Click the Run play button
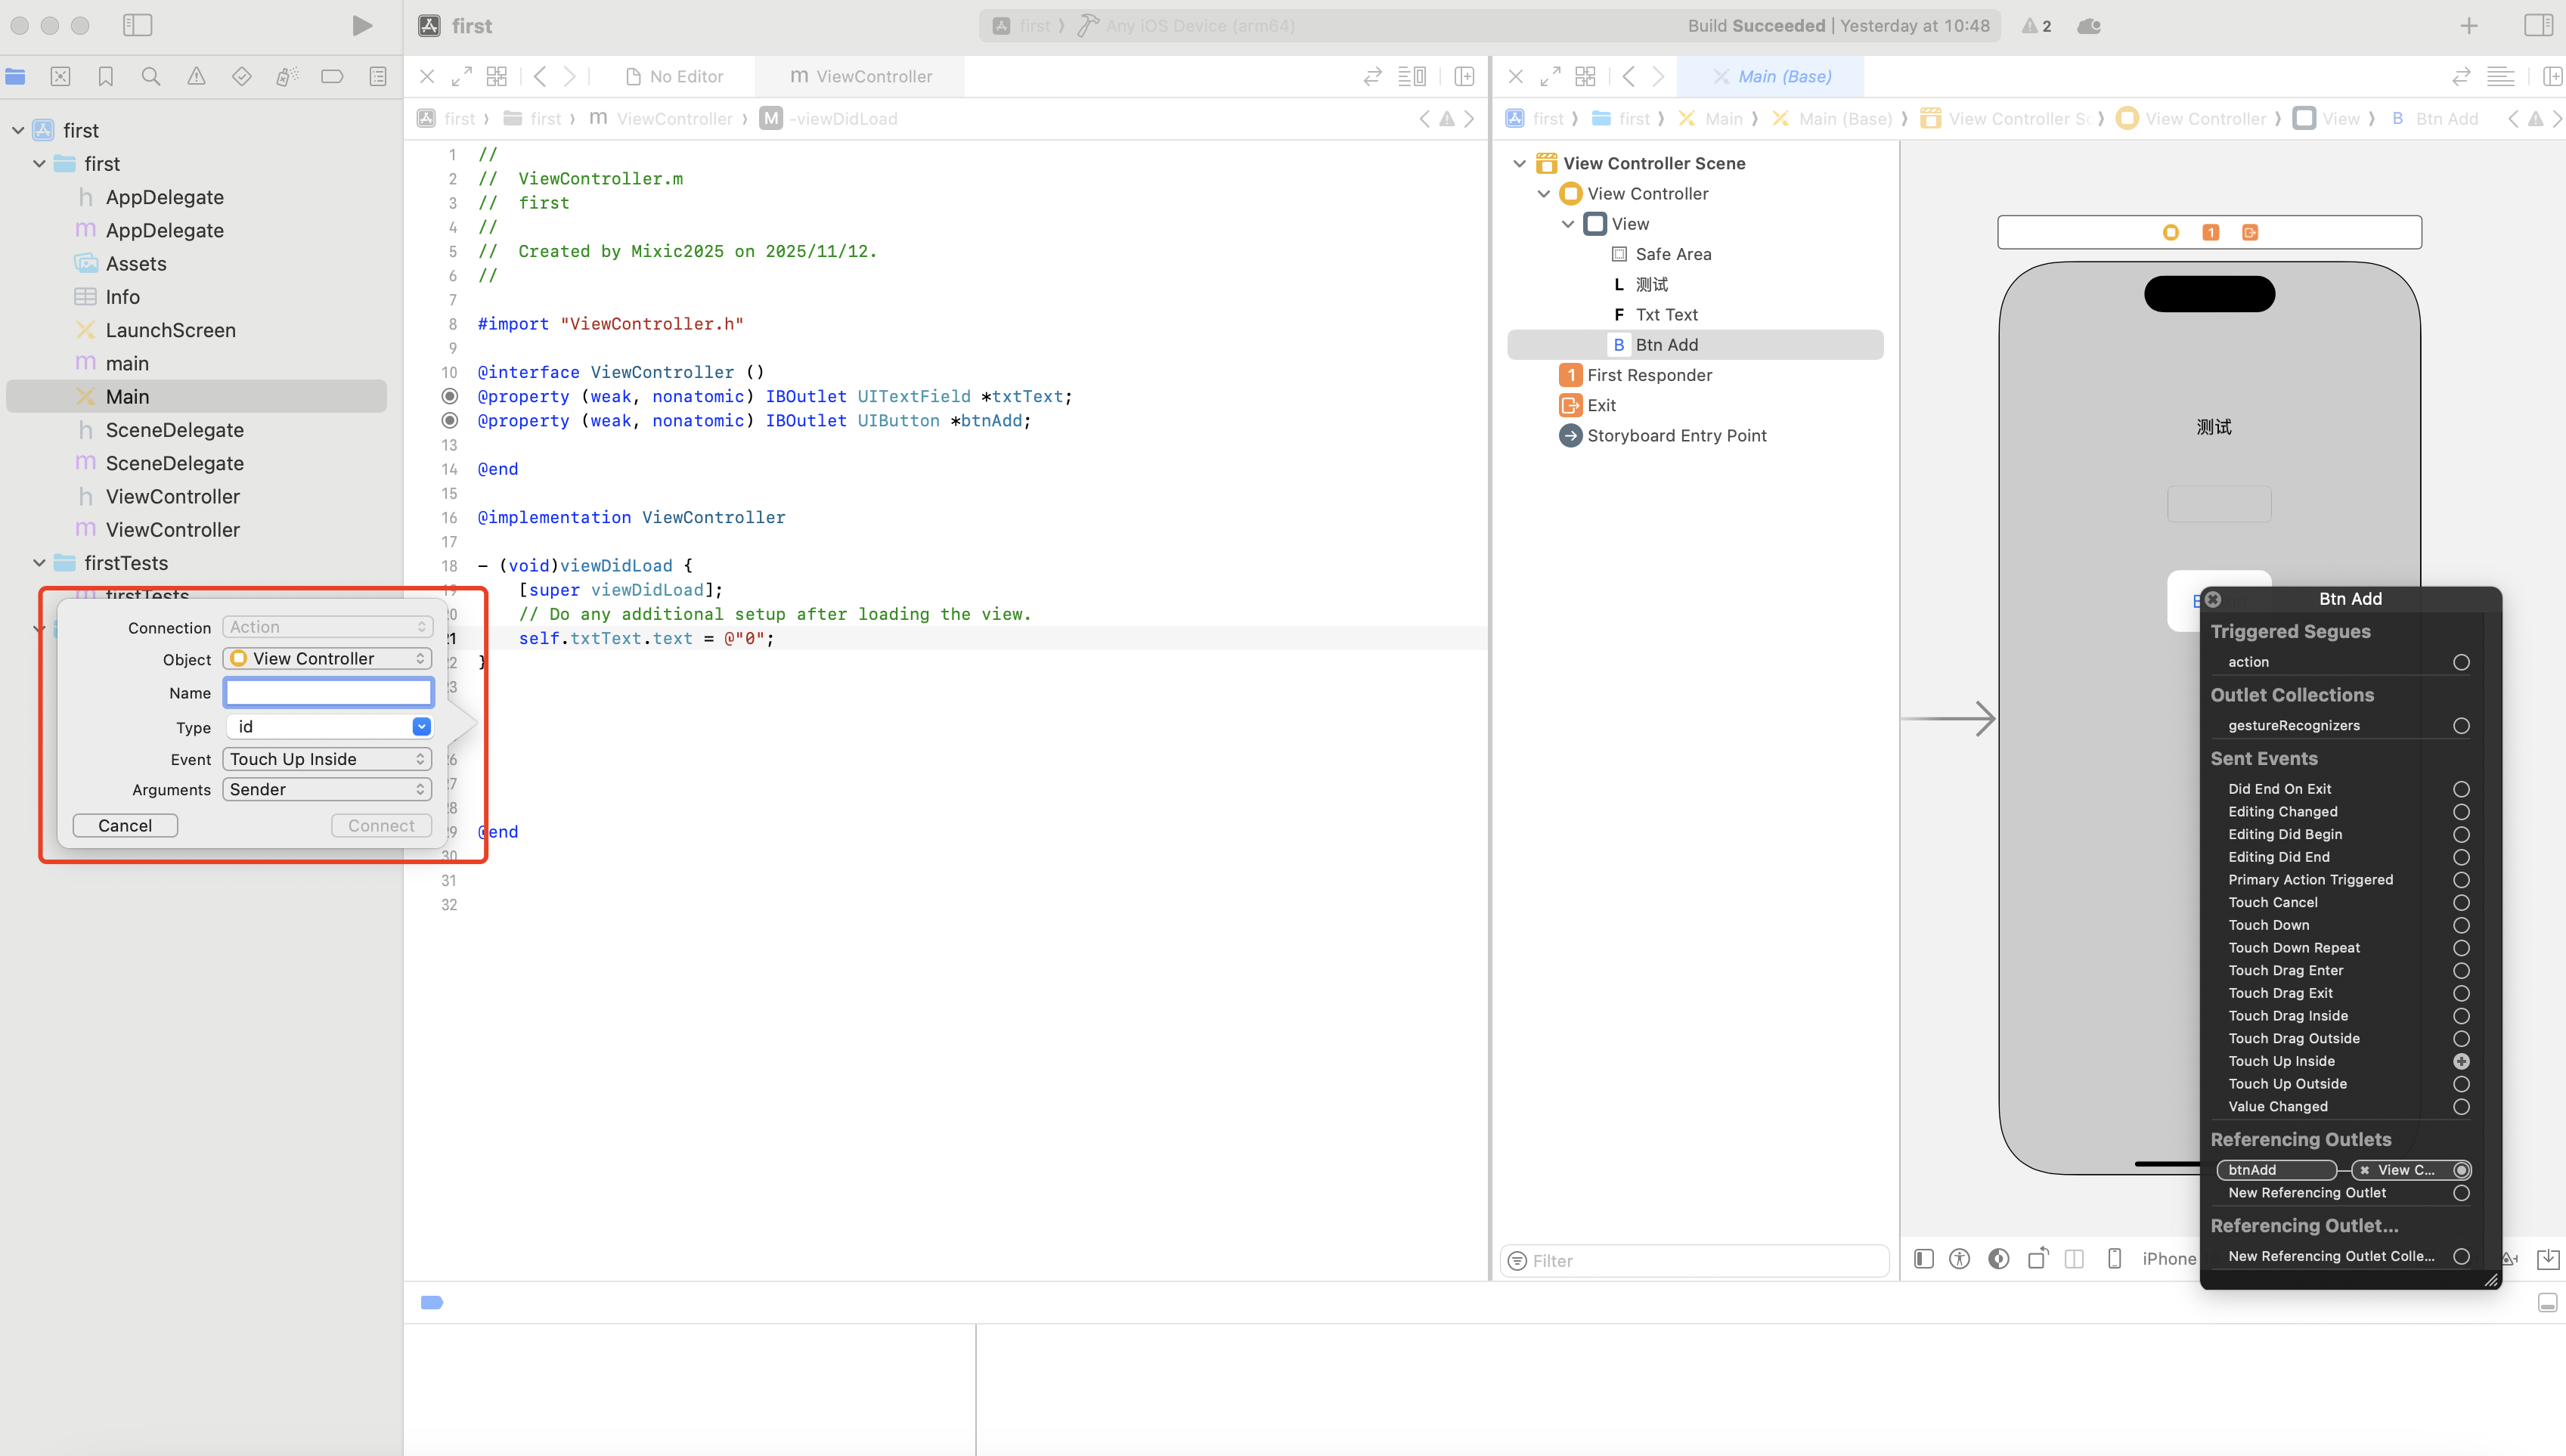2566x1456 pixels. tap(362, 26)
